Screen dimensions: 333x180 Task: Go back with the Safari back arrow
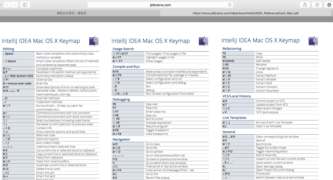[7, 5]
